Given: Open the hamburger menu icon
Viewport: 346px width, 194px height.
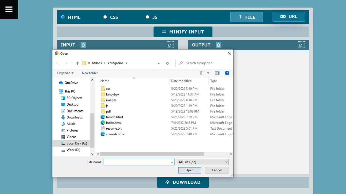Looking at the screenshot, I should click(9, 9).
